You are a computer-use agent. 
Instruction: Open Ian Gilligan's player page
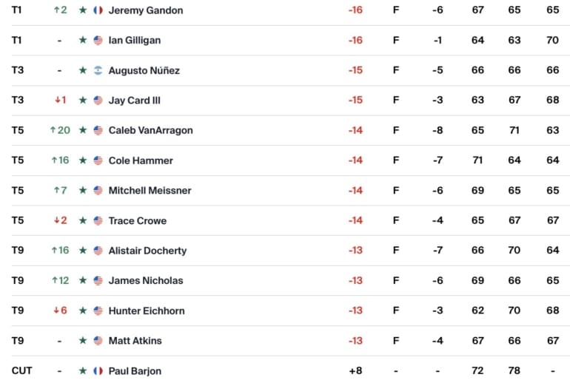pyautogui.click(x=134, y=40)
